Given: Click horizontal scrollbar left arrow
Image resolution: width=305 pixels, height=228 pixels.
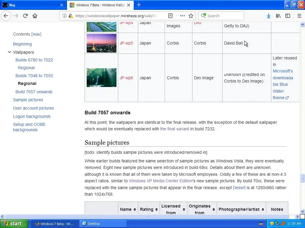Looking at the screenshot, I should click(x=2, y=216).
